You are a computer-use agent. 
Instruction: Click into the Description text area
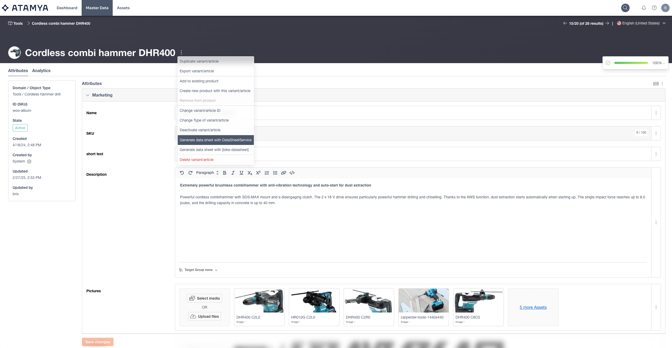click(x=413, y=220)
